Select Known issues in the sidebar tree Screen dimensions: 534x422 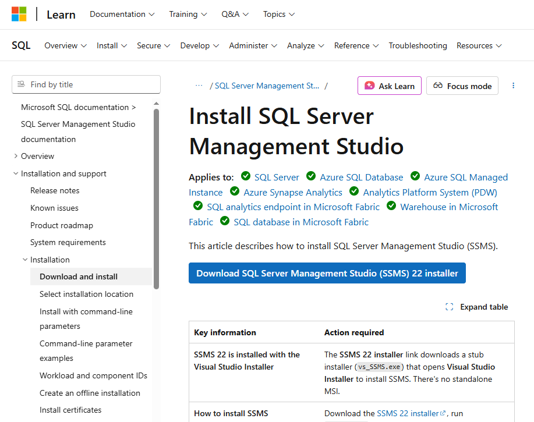[54, 208]
